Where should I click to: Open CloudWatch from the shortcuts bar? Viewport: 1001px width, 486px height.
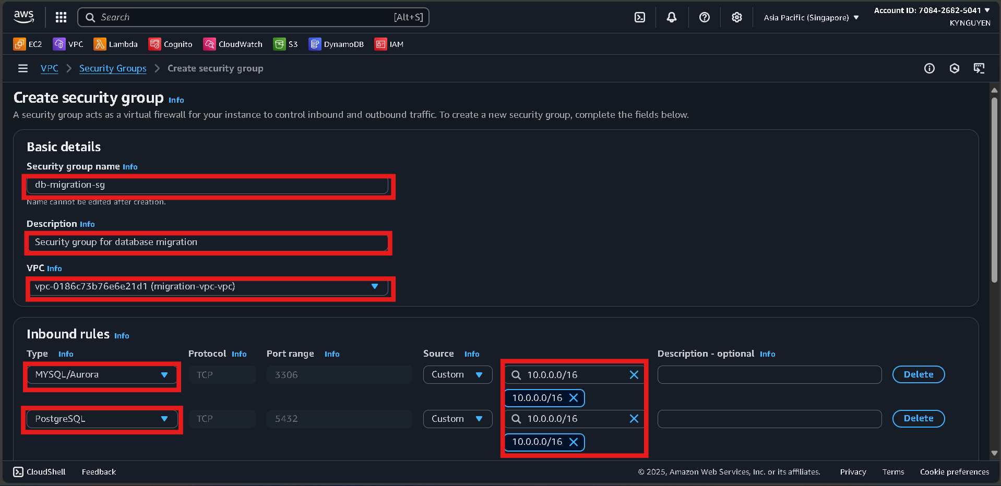233,44
